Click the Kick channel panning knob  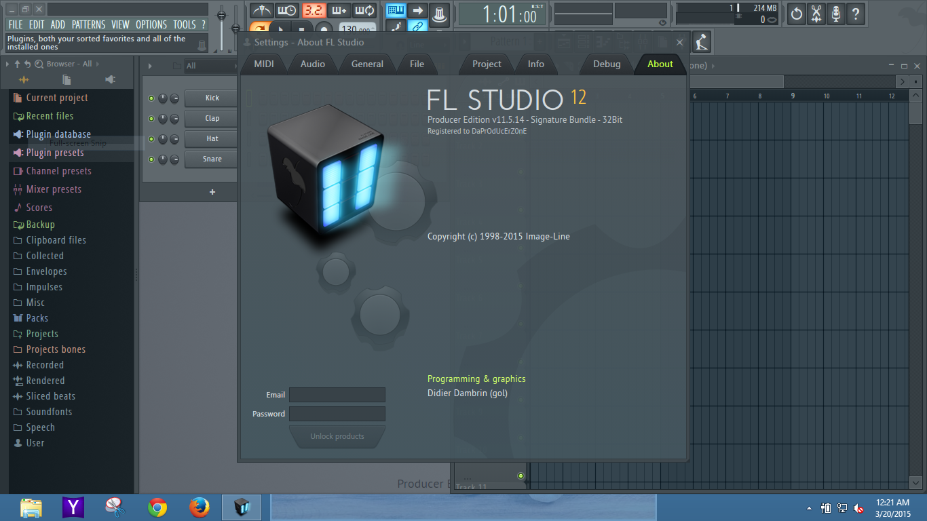163,98
